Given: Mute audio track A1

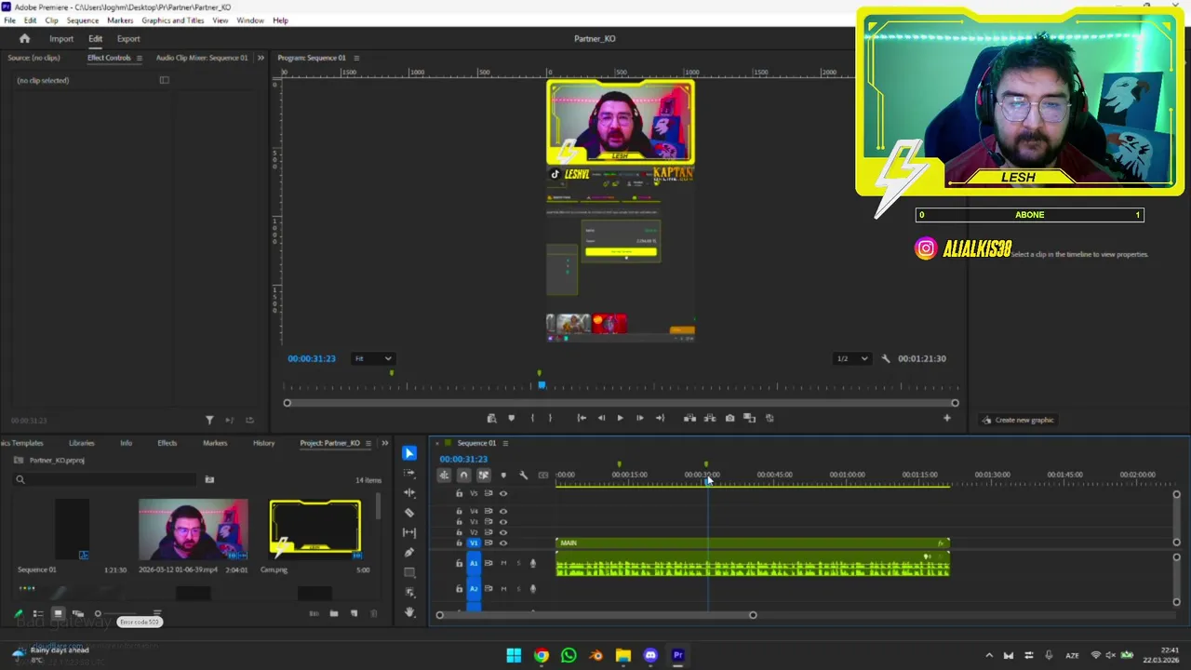Looking at the screenshot, I should (503, 563).
